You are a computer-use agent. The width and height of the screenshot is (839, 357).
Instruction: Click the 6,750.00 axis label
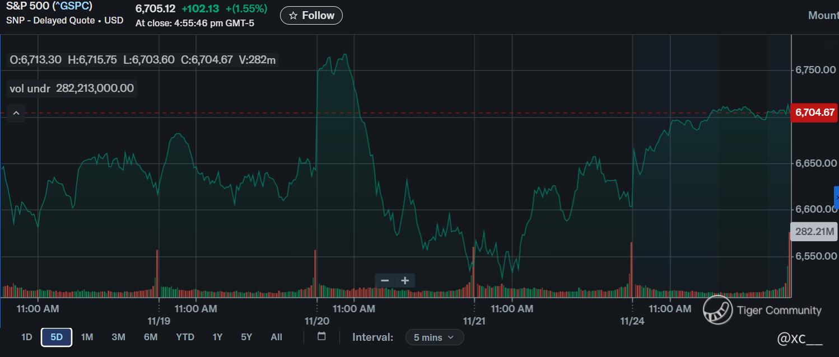pos(815,70)
